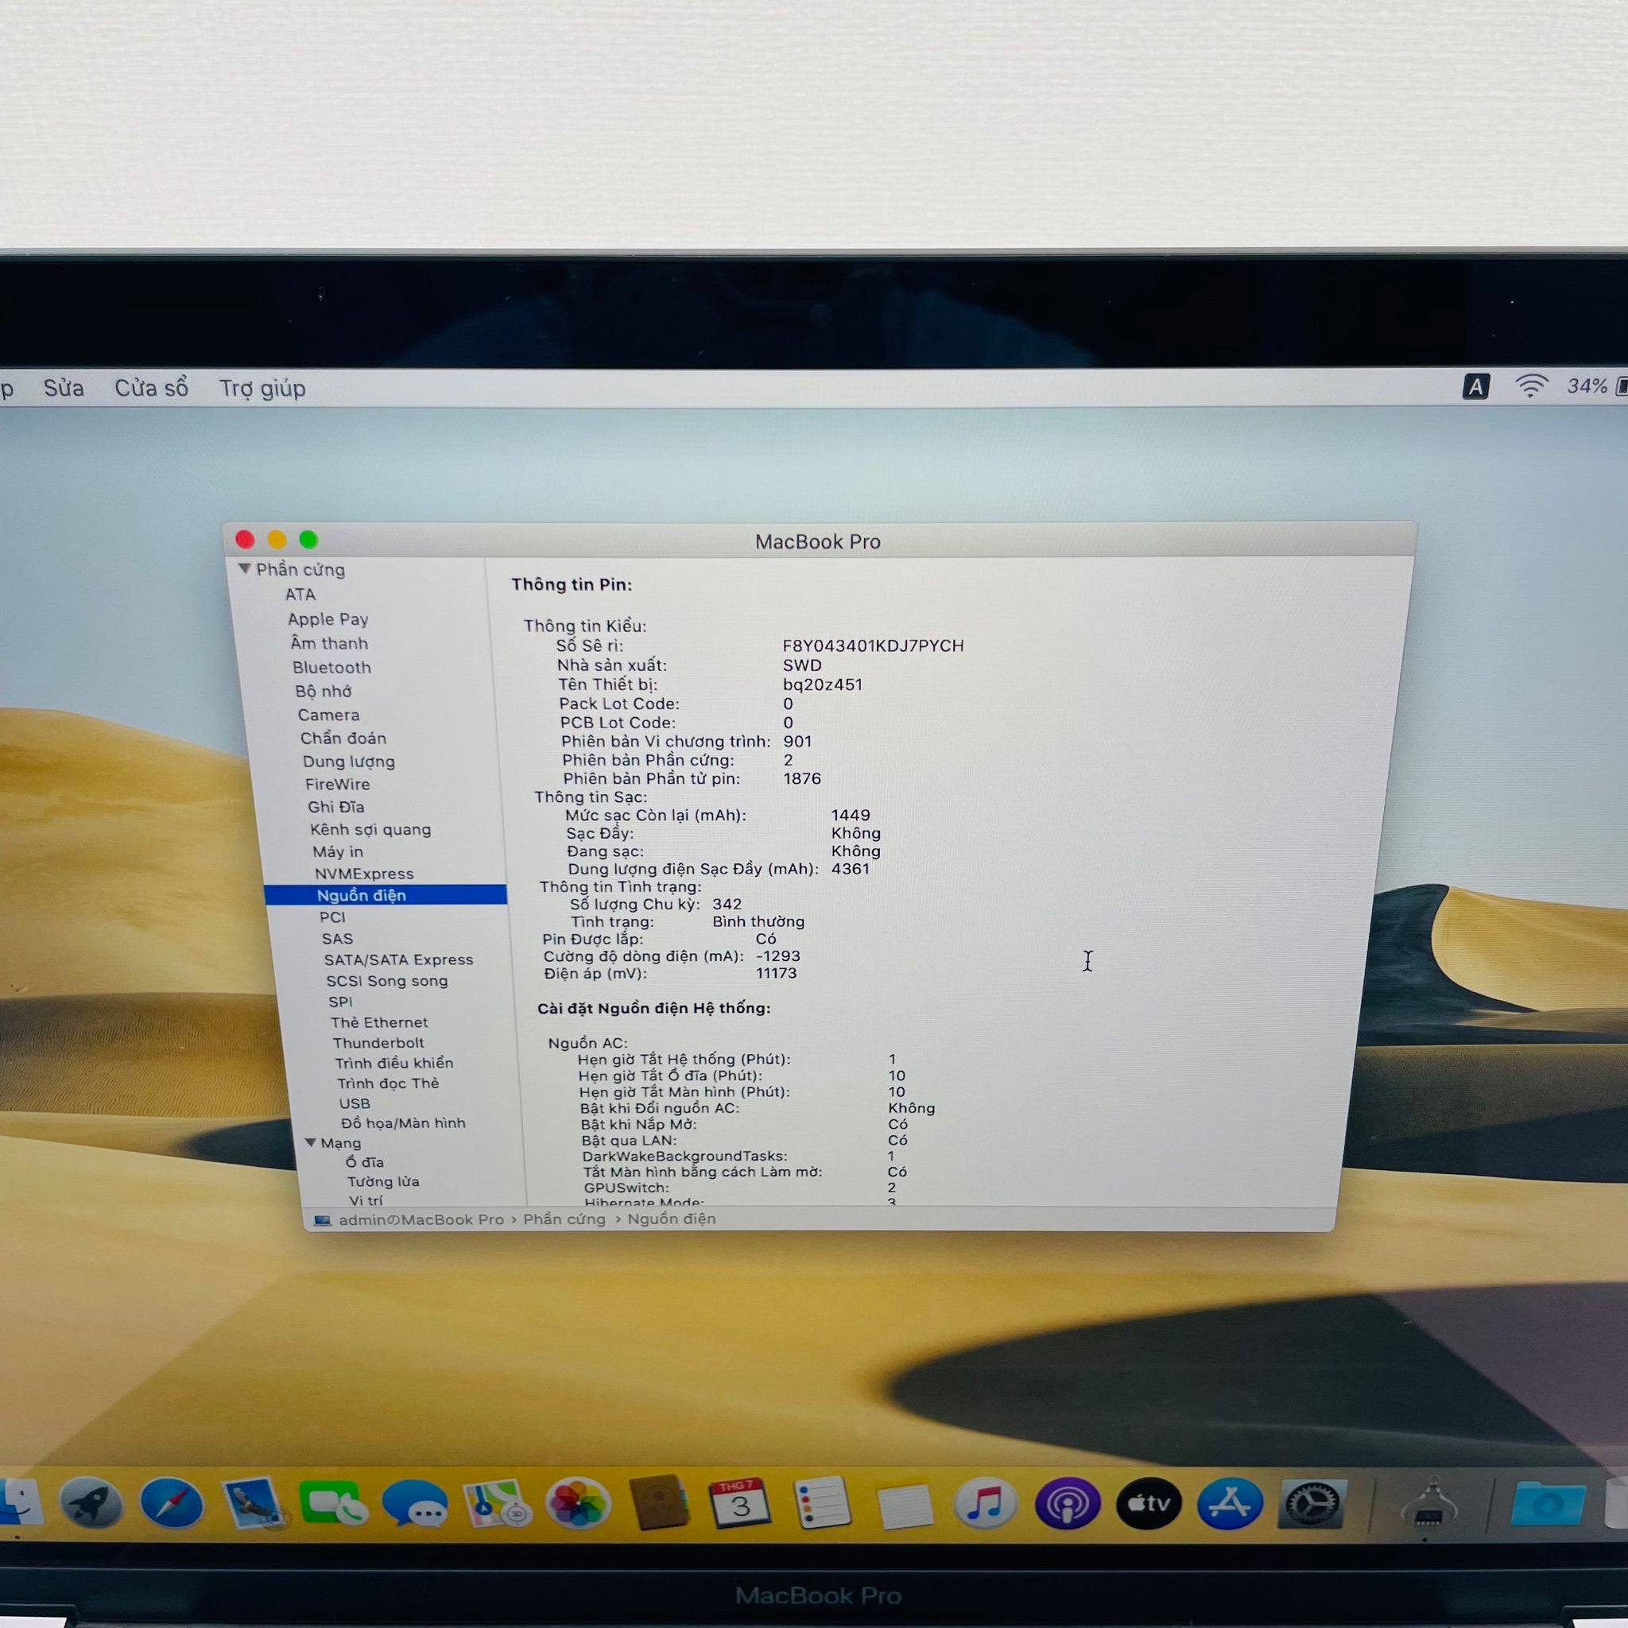
Task: Click Phần cứng in the path bar
Action: (564, 1219)
